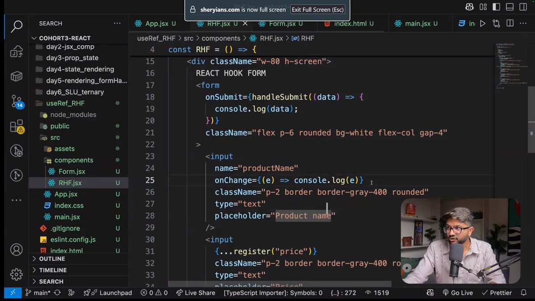This screenshot has width=535, height=301.
Task: Split the editor to the right
Action: pyautogui.click(x=510, y=24)
